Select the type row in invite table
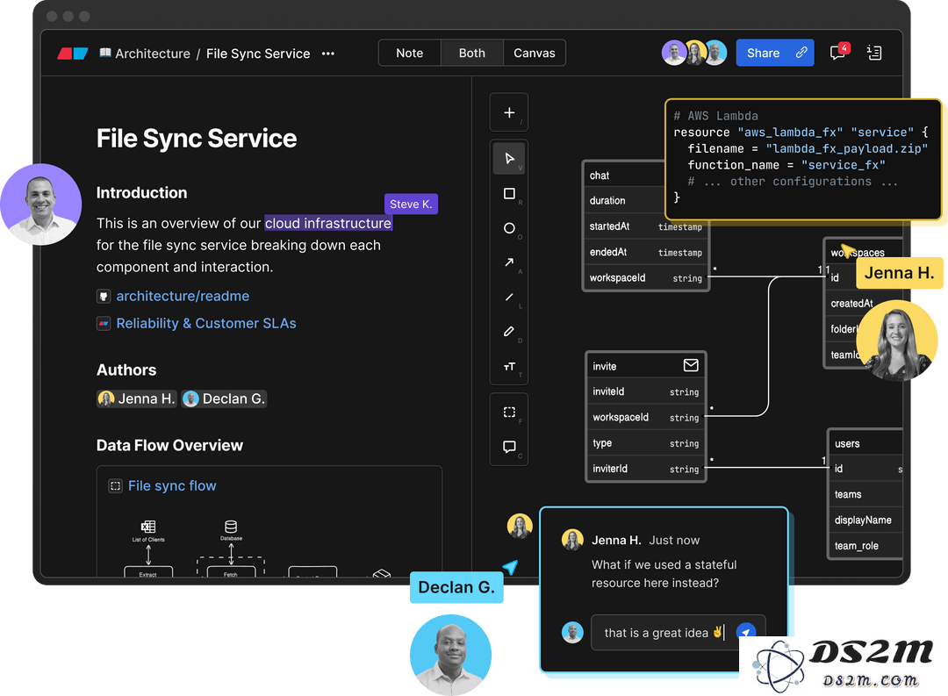The height and width of the screenshot is (696, 948). [646, 442]
